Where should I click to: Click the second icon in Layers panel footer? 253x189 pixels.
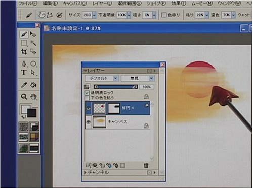point(95,165)
